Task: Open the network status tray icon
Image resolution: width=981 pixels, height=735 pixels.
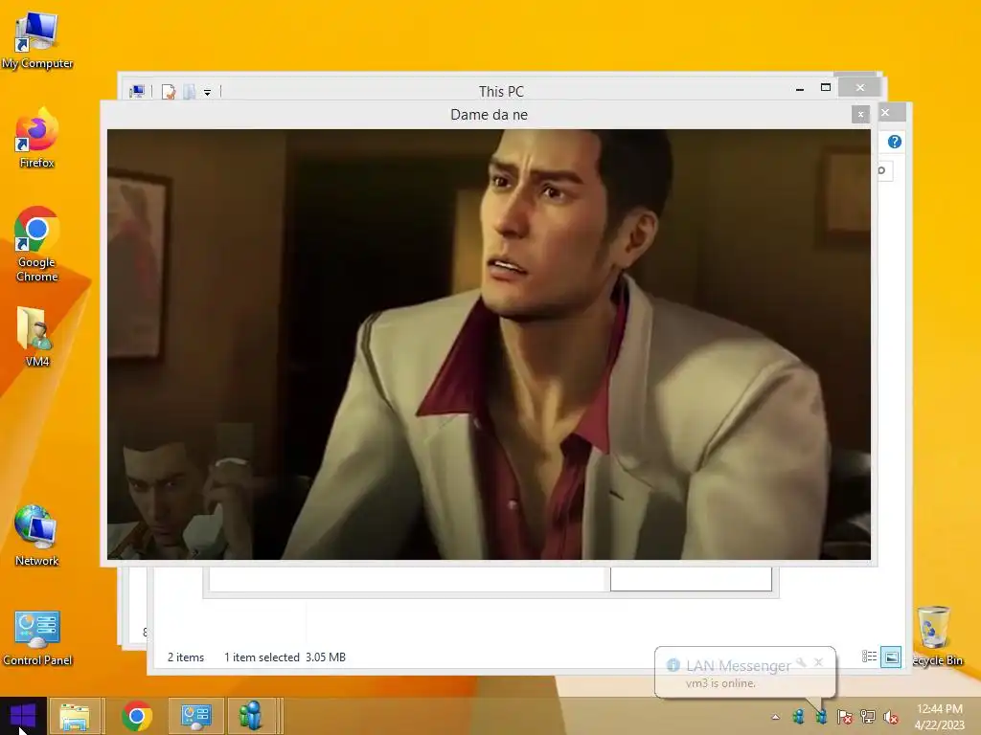Action: 868,717
